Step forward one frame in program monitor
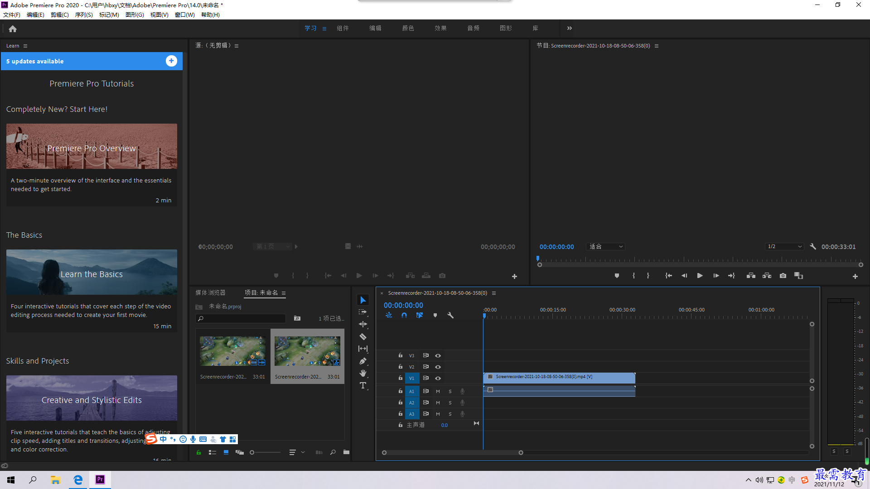The image size is (870, 489). click(716, 275)
